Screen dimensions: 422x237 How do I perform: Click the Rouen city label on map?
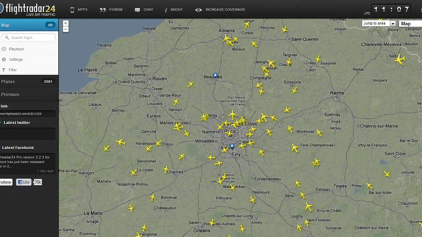click(160, 79)
